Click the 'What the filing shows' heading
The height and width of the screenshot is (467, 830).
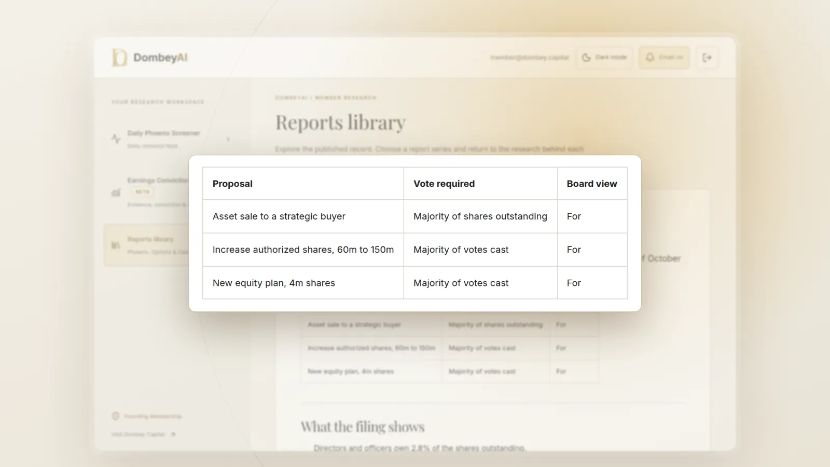(363, 427)
